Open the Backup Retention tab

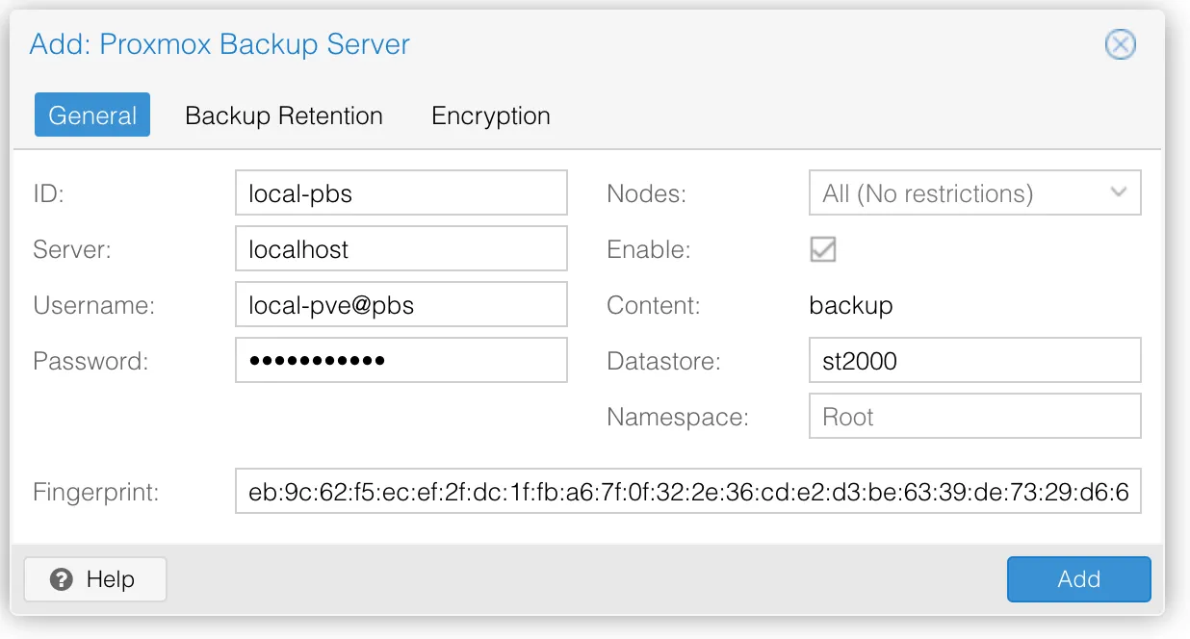(284, 115)
